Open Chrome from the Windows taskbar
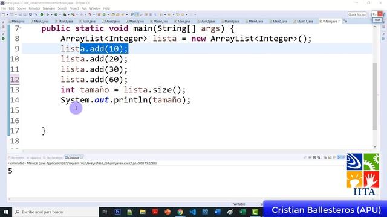The width and height of the screenshot is (387, 217). [x=180, y=212]
